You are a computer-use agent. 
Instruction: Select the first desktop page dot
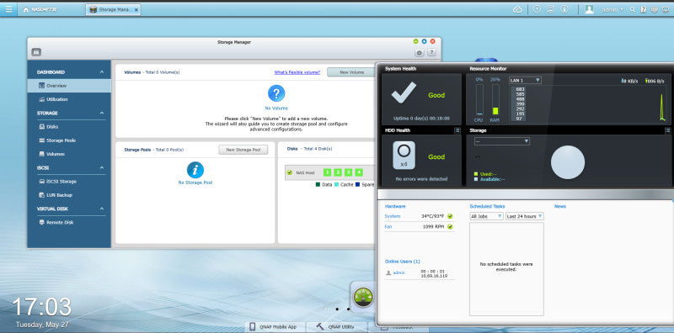click(326, 309)
